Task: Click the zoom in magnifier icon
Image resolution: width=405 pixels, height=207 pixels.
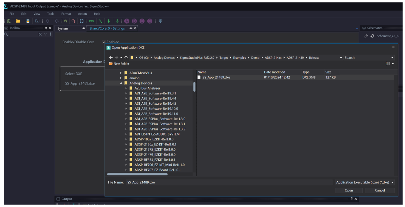Action: [66, 21]
